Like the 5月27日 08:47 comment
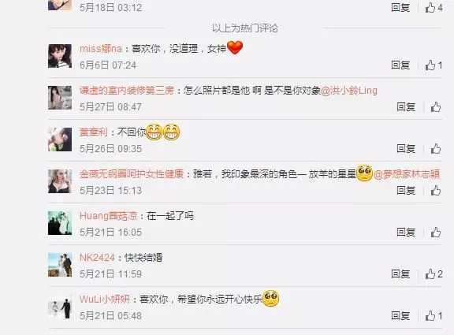 point(435,107)
